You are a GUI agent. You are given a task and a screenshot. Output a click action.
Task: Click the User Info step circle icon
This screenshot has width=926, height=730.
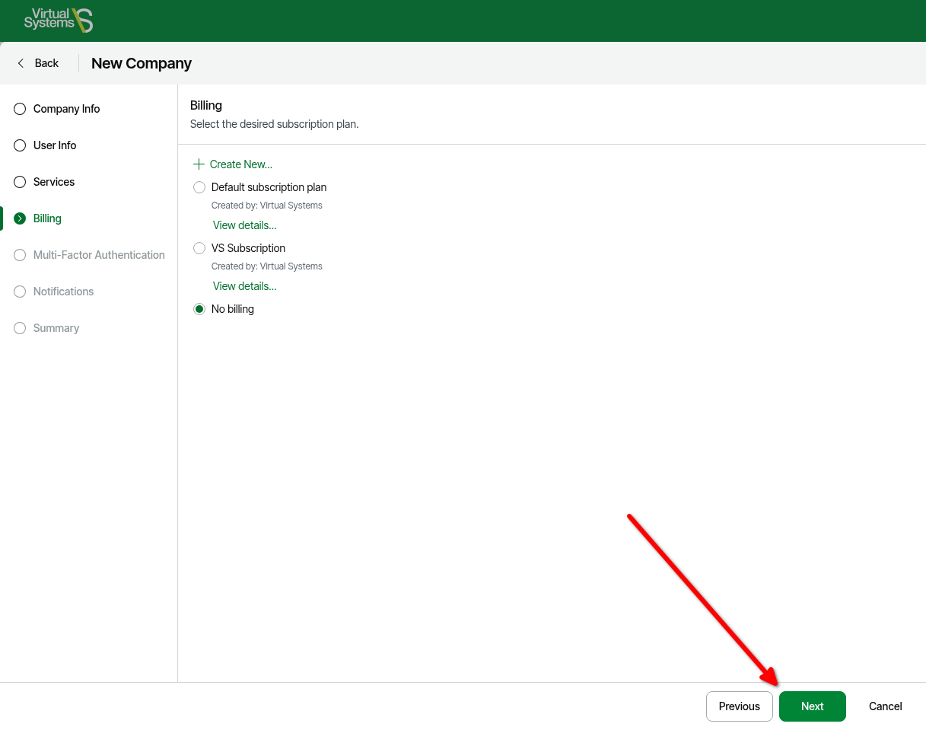(x=20, y=145)
